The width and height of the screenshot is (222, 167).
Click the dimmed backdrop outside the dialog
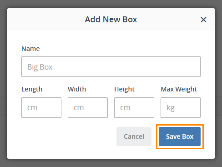click(111, 163)
